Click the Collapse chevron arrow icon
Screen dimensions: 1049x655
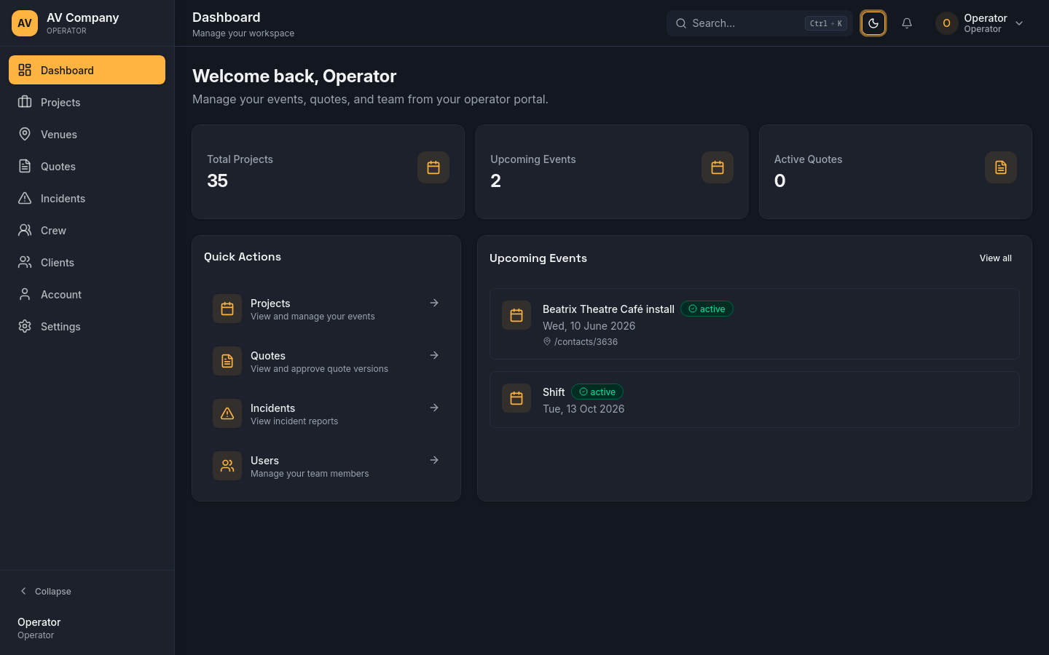point(23,591)
